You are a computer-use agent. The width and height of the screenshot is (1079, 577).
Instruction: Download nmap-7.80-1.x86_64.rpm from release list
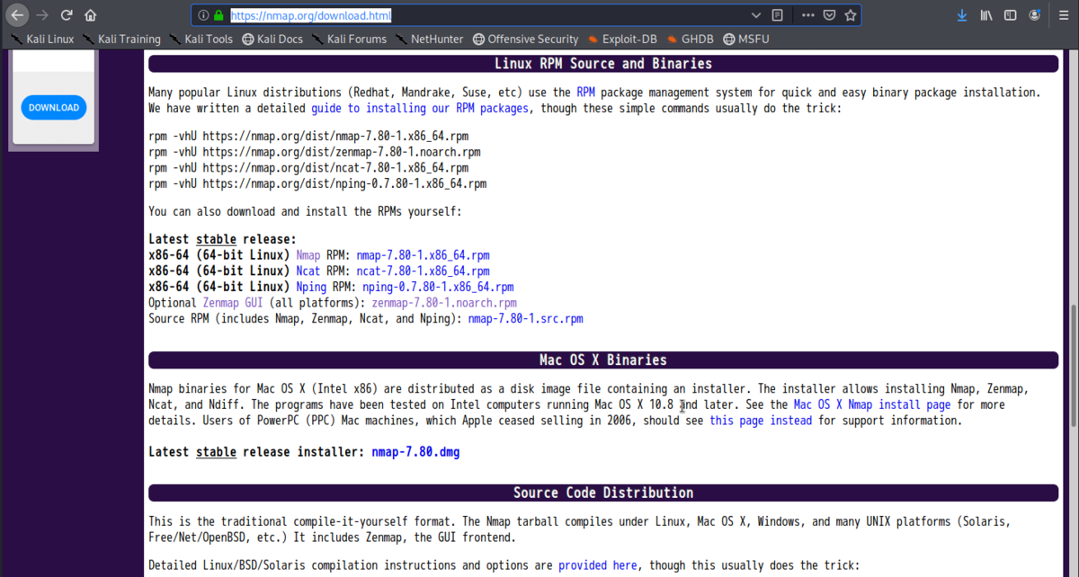423,255
